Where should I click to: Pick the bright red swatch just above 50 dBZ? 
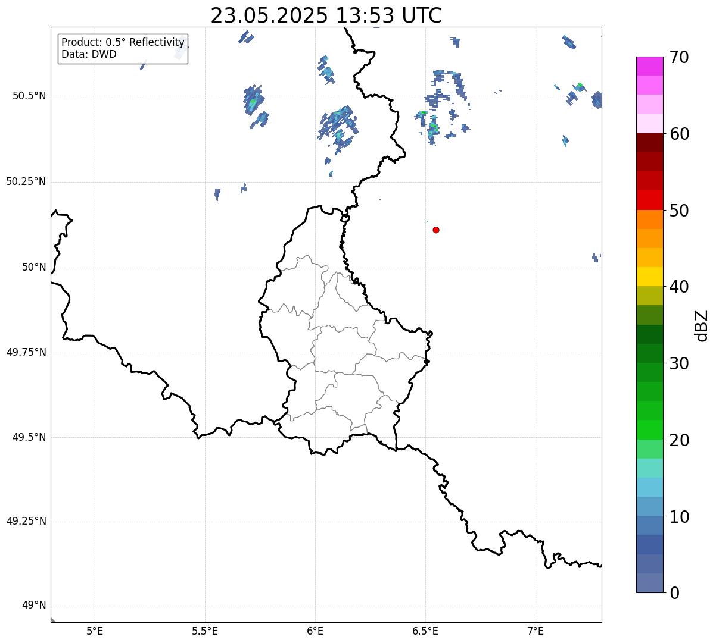click(650, 200)
